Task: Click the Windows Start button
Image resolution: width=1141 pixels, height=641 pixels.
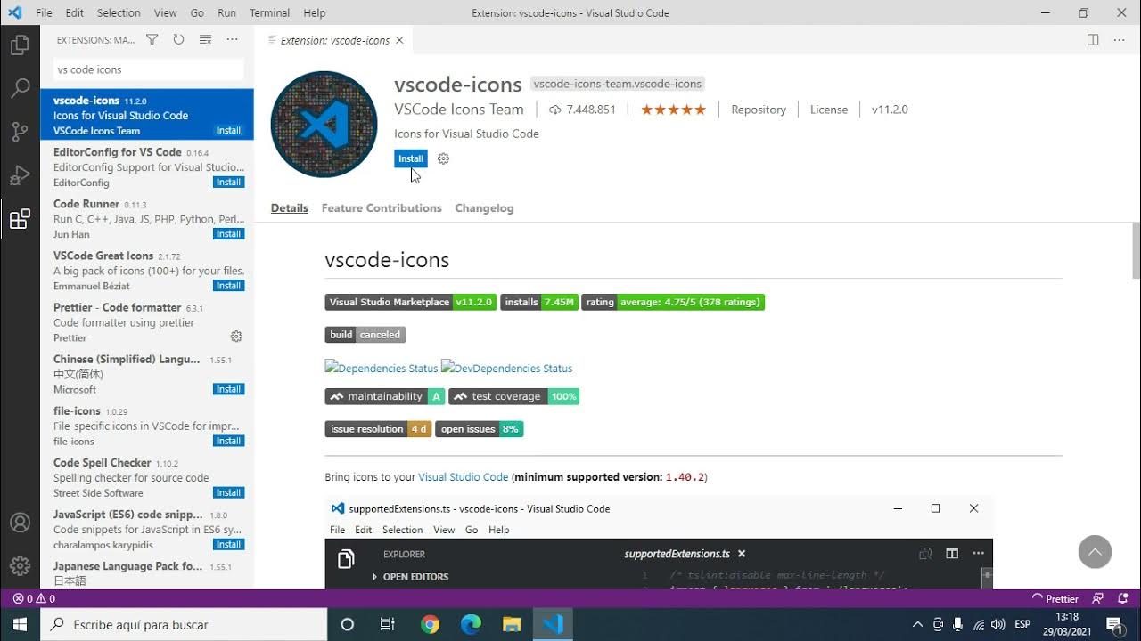Action: pyautogui.click(x=20, y=625)
